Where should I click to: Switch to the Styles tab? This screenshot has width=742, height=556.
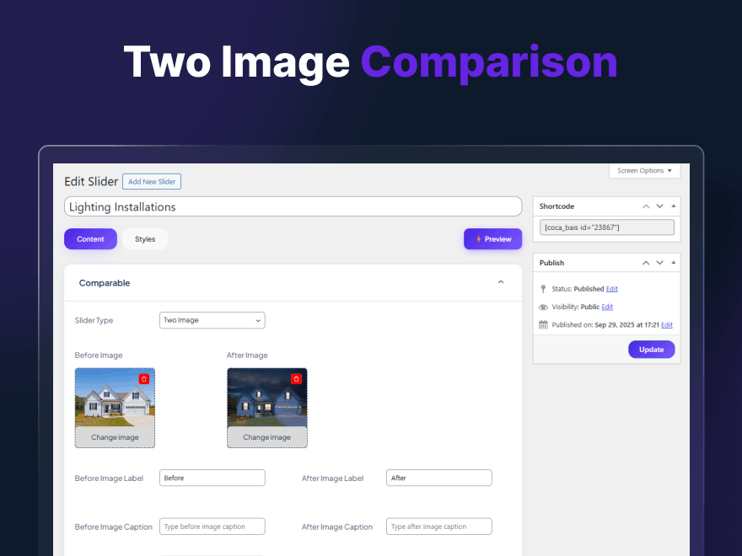144,238
